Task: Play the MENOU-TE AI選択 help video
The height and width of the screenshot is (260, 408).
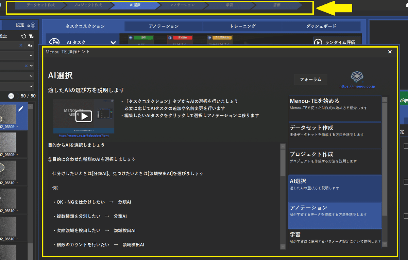Action: click(84, 116)
